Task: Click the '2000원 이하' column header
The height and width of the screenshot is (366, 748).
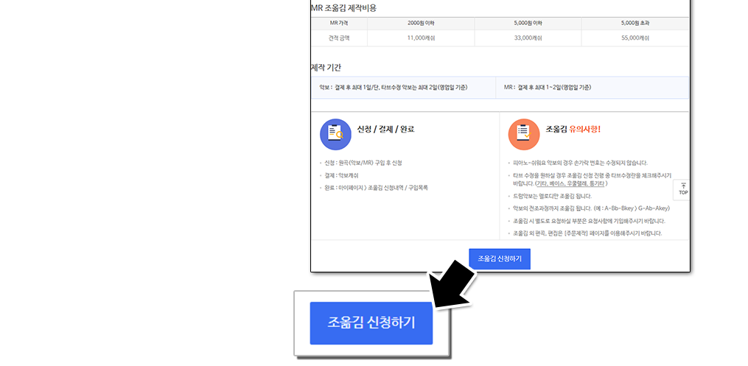Action: coord(421,24)
